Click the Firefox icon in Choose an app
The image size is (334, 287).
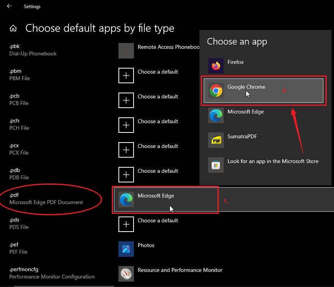point(216,66)
